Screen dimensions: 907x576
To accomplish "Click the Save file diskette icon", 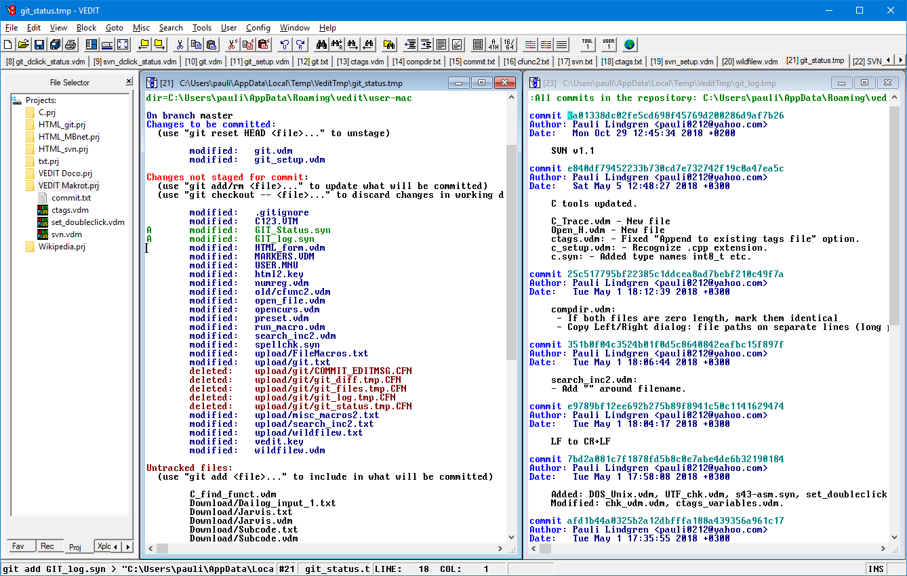I will pyautogui.click(x=39, y=45).
